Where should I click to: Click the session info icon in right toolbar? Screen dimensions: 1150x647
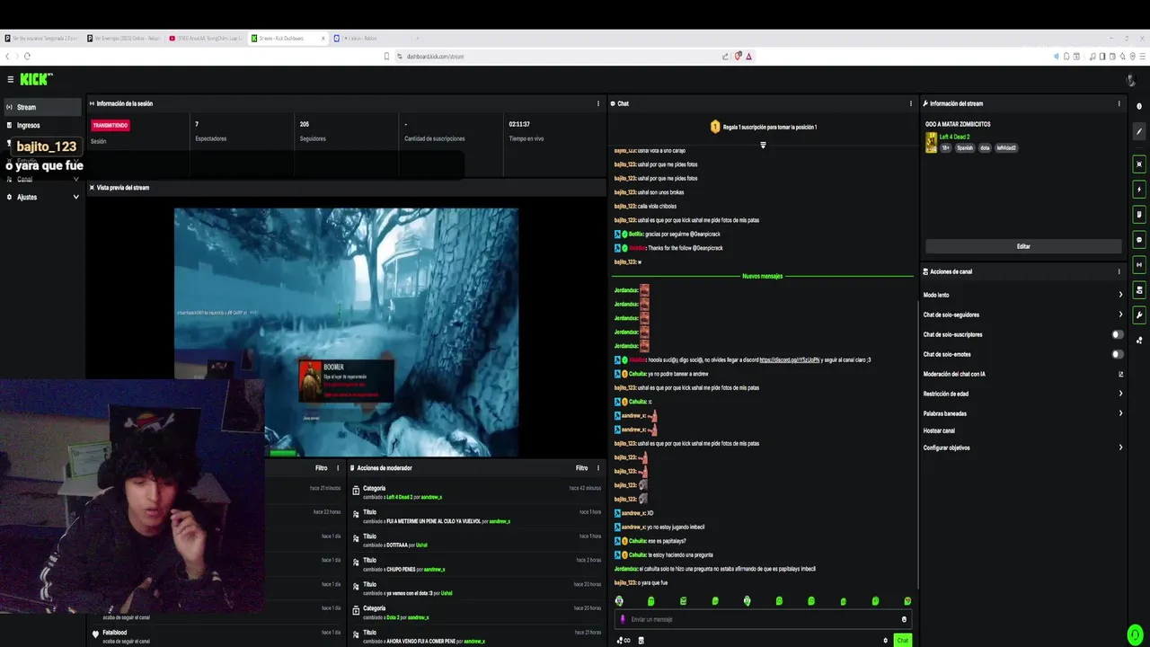coord(1139,265)
